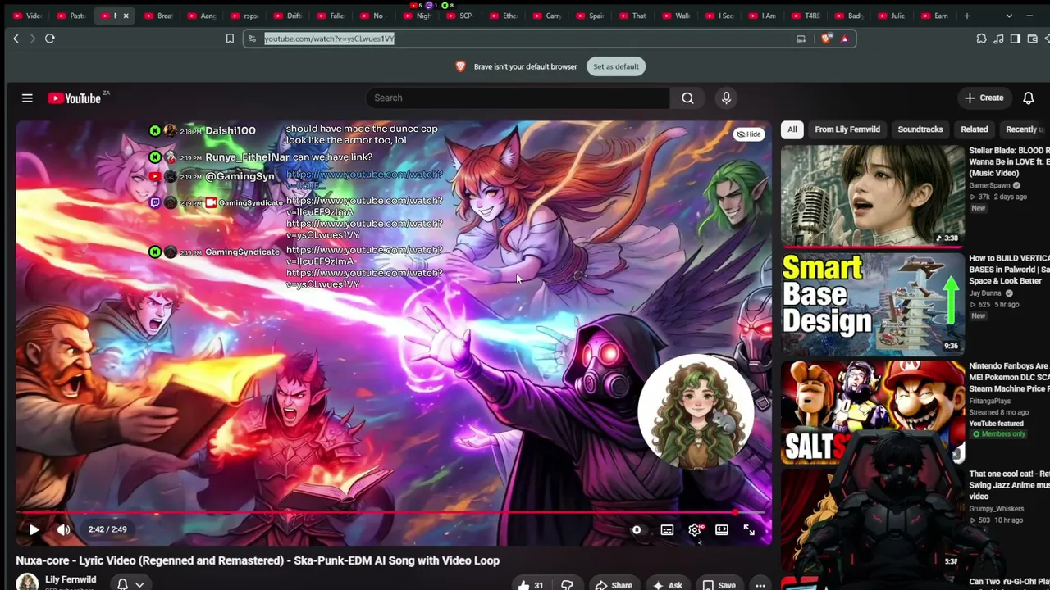This screenshot has height=590, width=1050.
Task: Open Stellar Blade music video thumbnail
Action: point(873,196)
